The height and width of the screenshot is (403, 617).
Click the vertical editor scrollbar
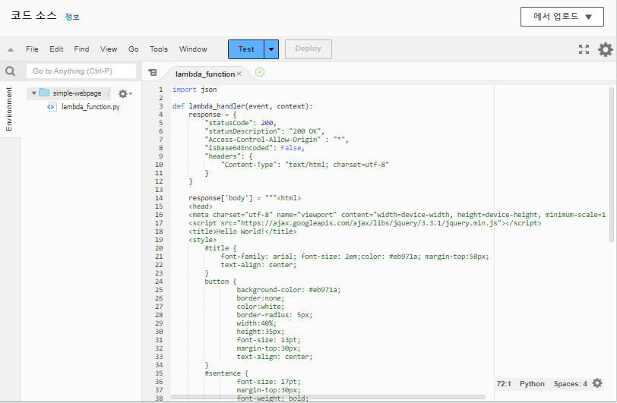tap(612, 165)
